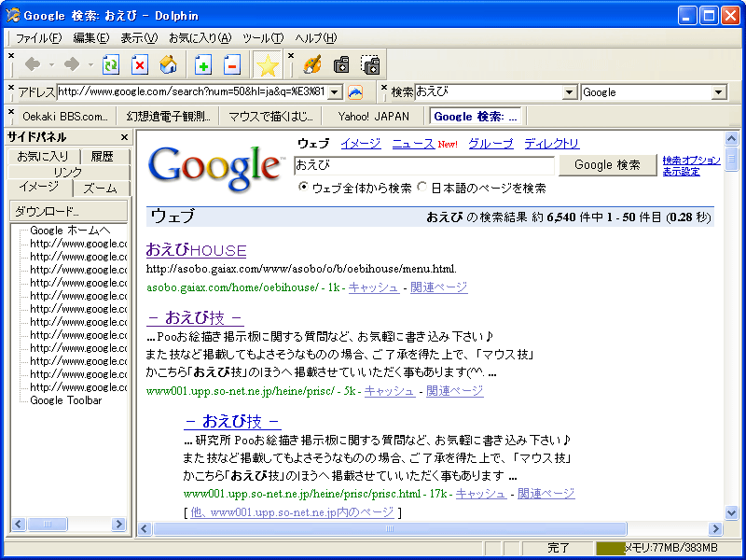Open the paint palette and brush tool
This screenshot has height=560, width=746.
tap(312, 64)
